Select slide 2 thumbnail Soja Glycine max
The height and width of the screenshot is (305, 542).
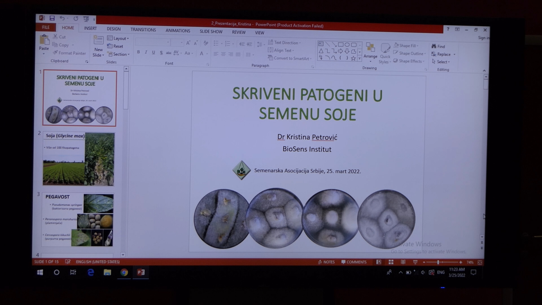[78, 159]
